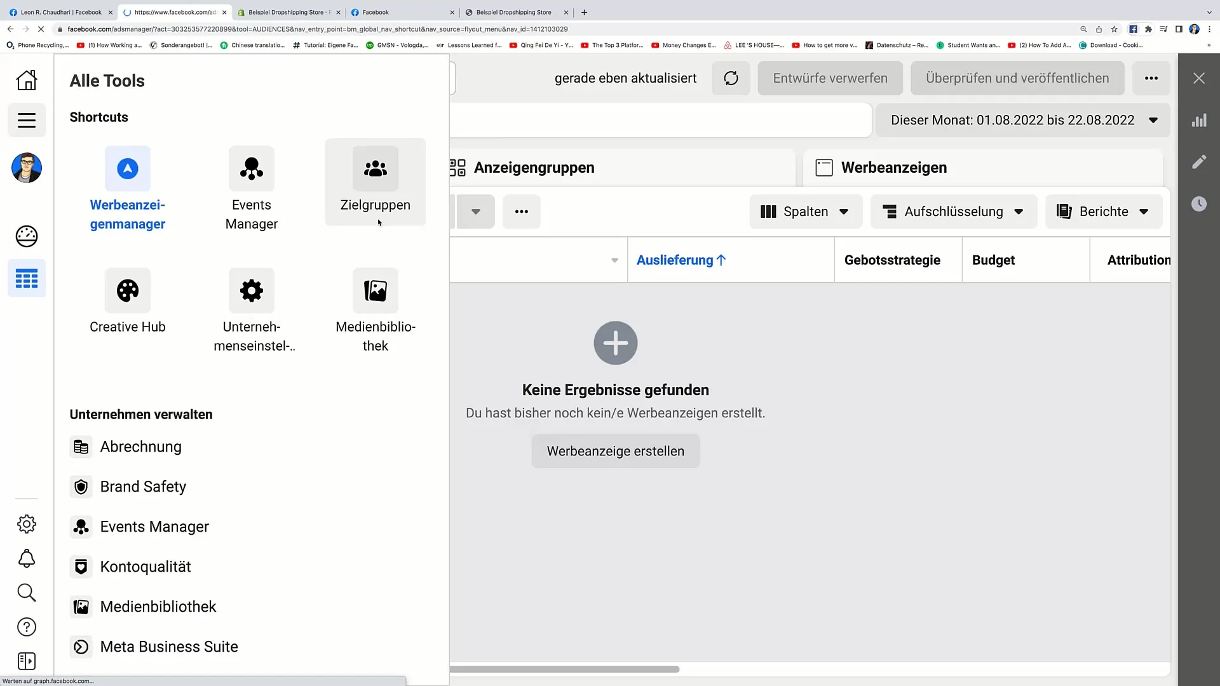Click Werbeanzeigen panel icon

coord(825,168)
